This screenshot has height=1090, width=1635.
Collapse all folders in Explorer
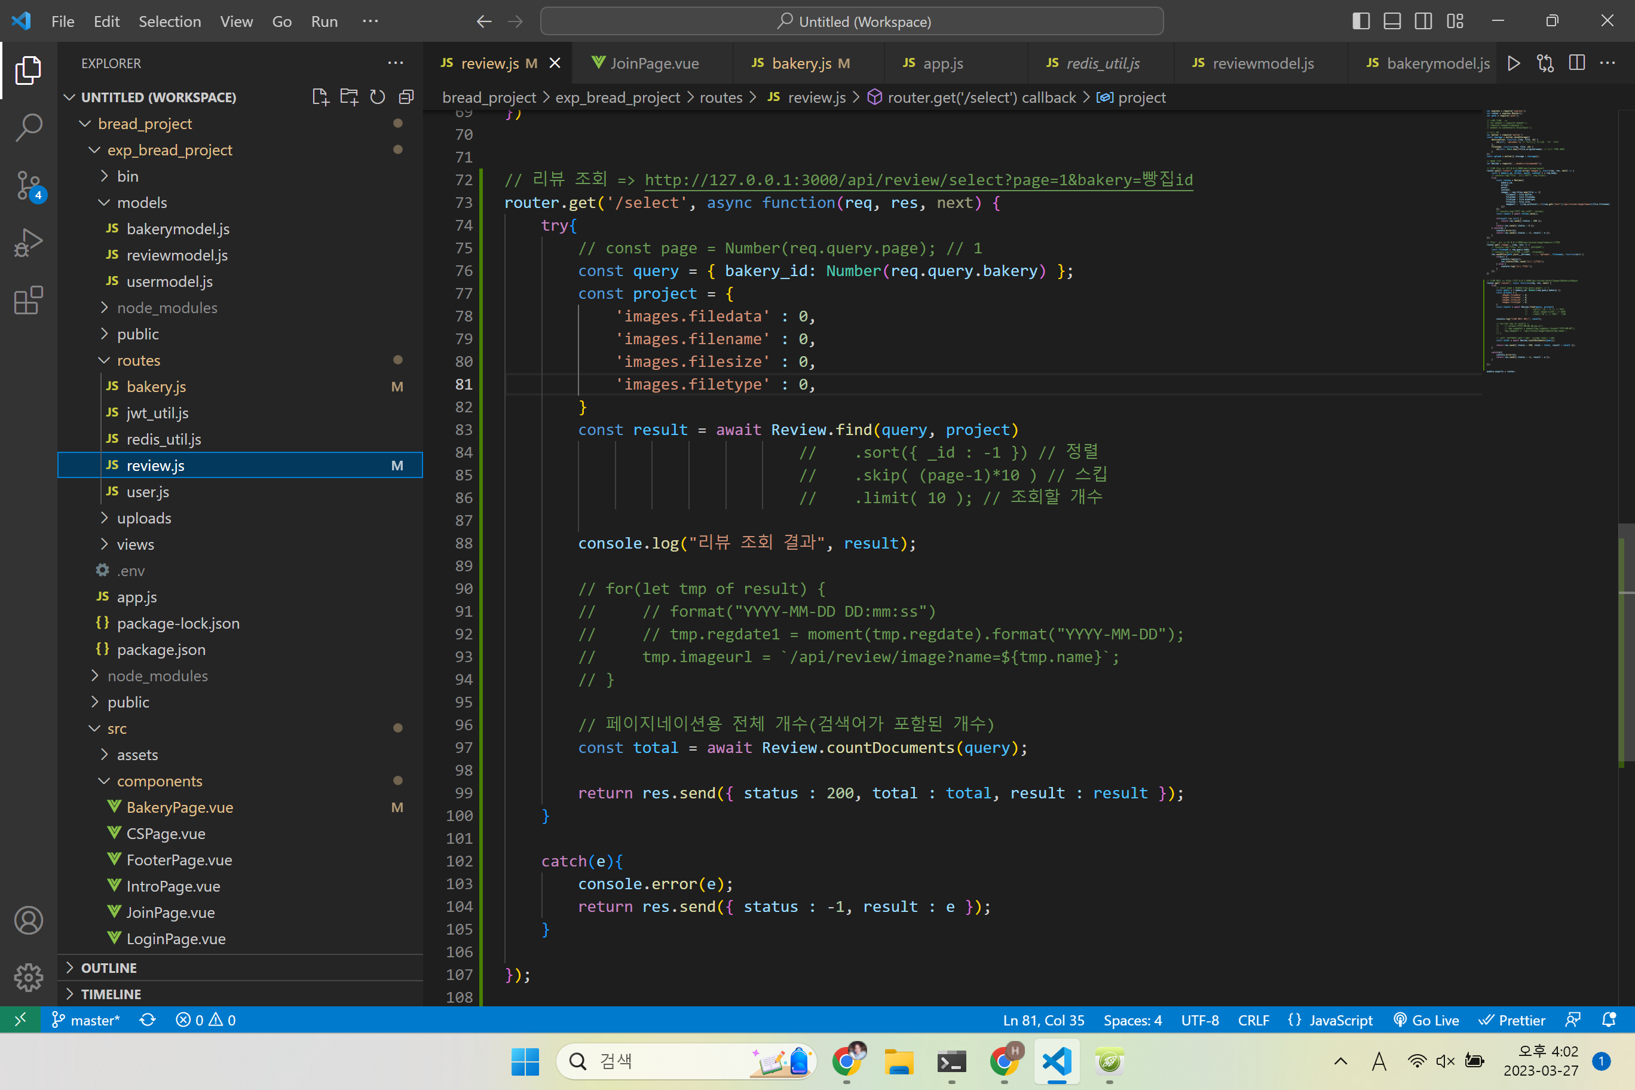[407, 97]
